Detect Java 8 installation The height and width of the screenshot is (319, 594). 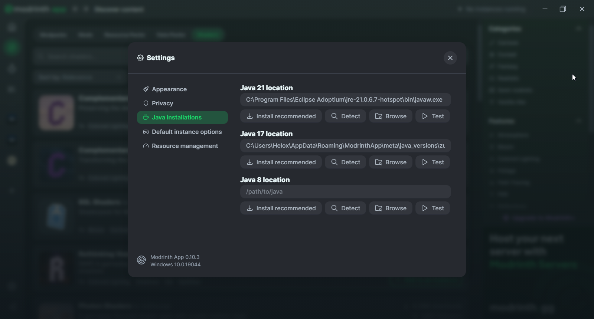pos(345,208)
